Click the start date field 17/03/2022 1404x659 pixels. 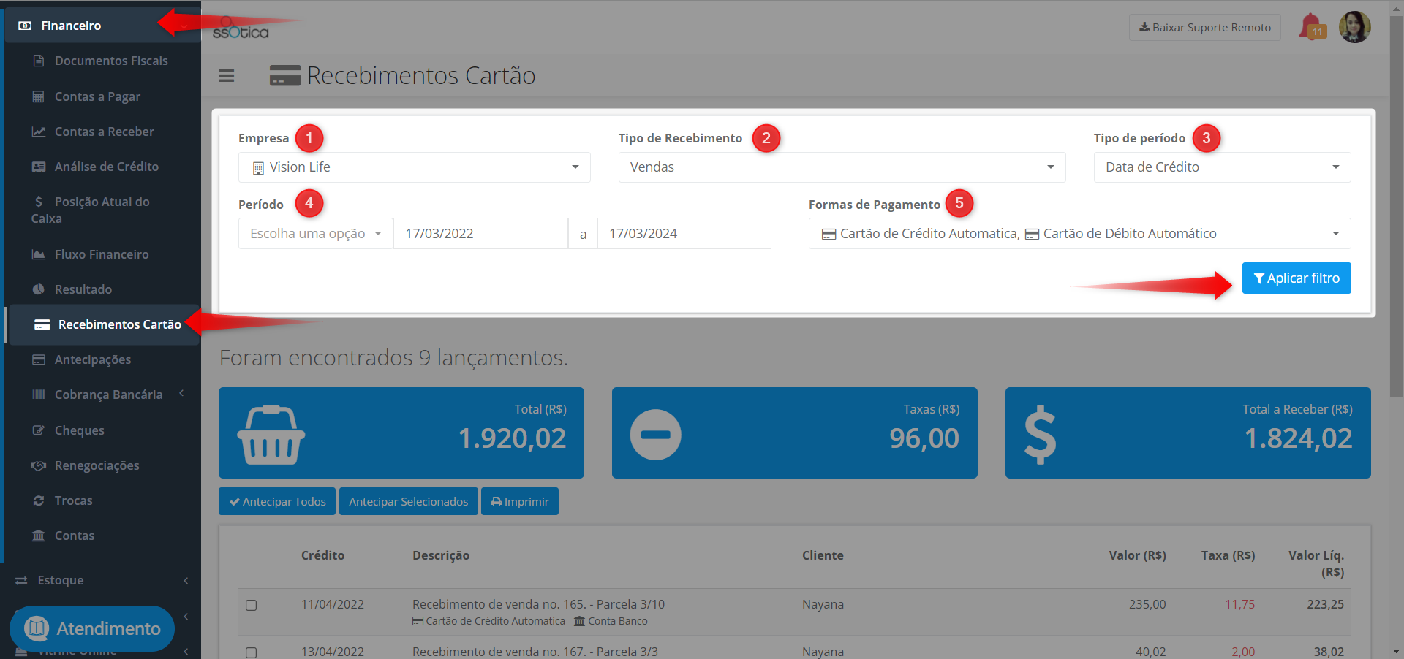[x=480, y=234]
